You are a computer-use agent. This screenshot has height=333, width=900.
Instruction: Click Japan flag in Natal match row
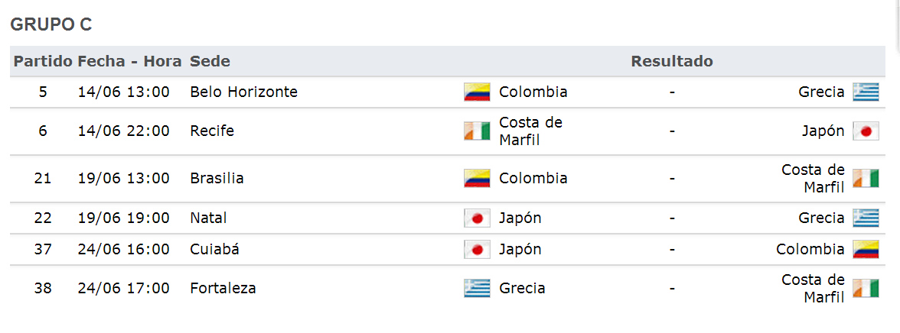477,218
